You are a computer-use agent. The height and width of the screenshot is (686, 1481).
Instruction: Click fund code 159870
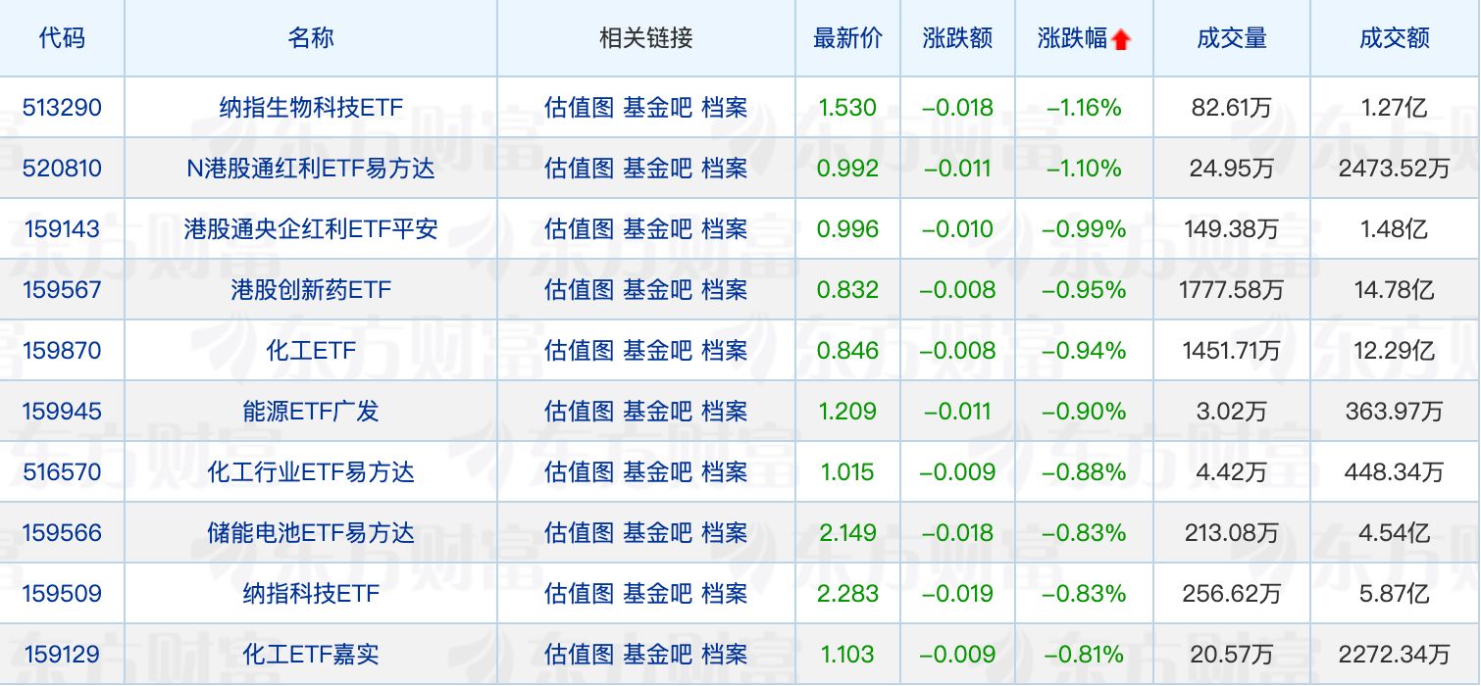point(62,350)
